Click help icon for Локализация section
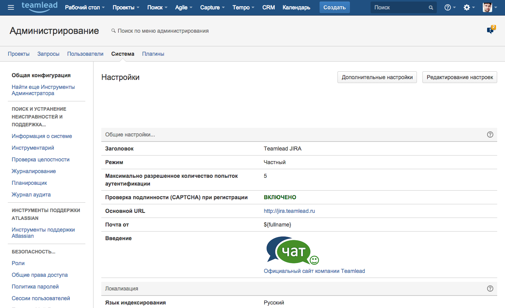Viewport: 505px width, 308px height. 490,289
